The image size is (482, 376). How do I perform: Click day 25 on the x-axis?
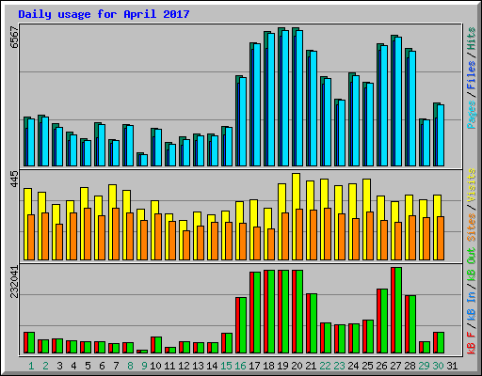pos(367,366)
